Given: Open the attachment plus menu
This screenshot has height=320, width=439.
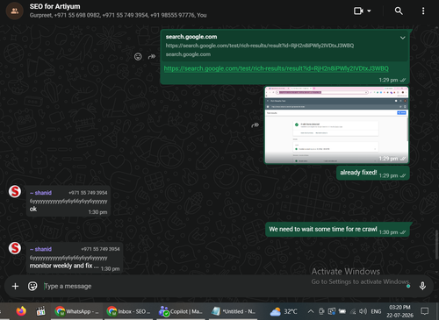Looking at the screenshot, I should [15, 286].
